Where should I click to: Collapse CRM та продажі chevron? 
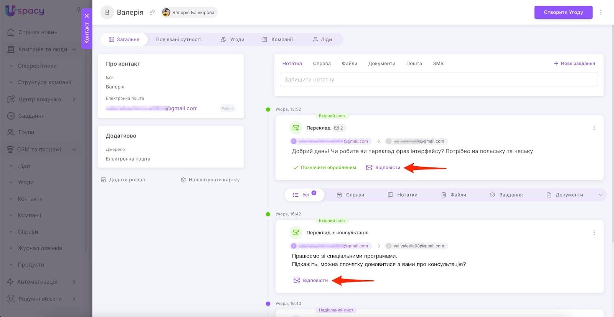coord(74,149)
